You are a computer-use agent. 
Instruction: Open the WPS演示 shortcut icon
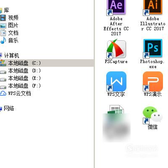(x=153, y=81)
